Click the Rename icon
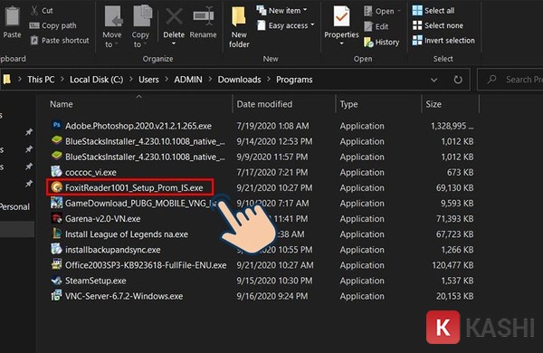This screenshot has height=353, width=543. 204,16
